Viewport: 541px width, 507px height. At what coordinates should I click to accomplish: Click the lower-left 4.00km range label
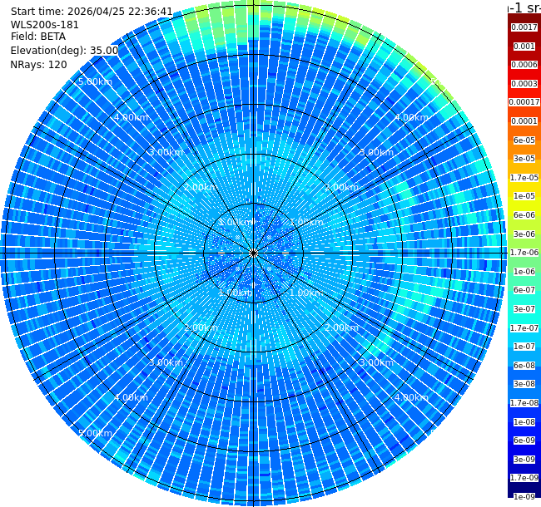pos(132,397)
